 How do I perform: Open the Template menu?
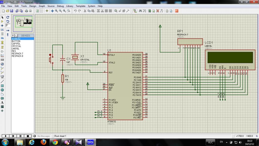pyautogui.click(x=81, y=6)
